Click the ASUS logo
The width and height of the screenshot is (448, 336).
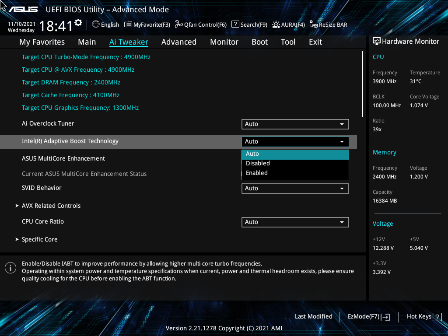(23, 10)
